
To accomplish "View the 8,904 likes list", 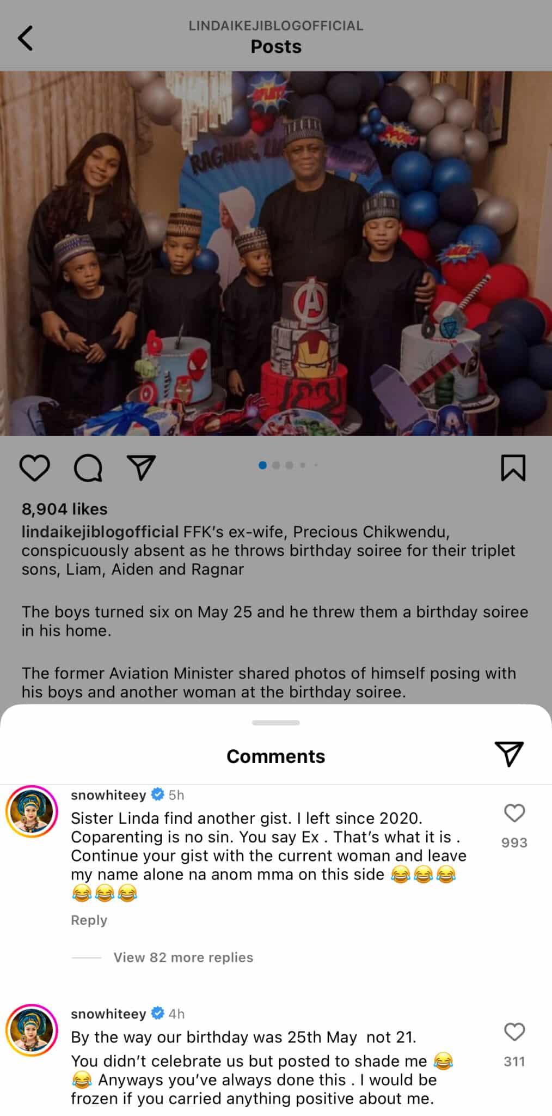I will (x=64, y=509).
